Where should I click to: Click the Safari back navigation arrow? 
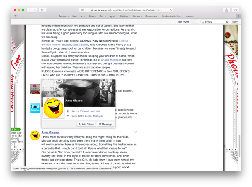29,10
